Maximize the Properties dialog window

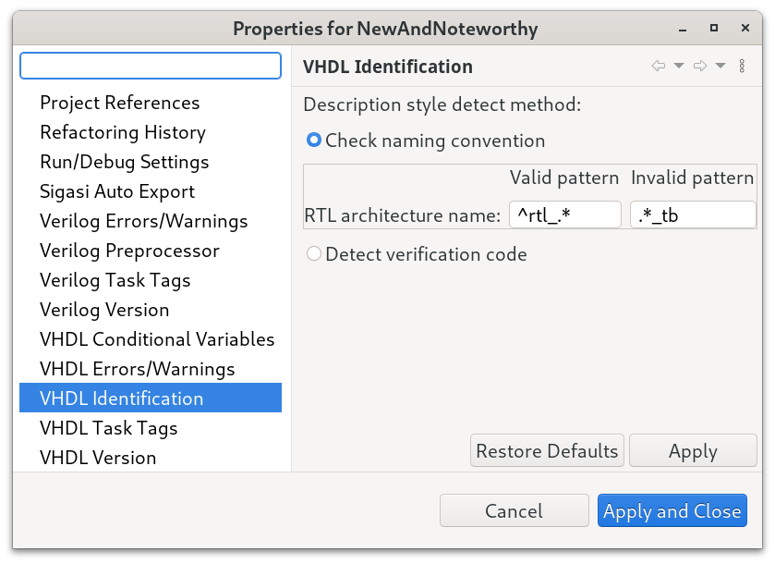pyautogui.click(x=714, y=28)
